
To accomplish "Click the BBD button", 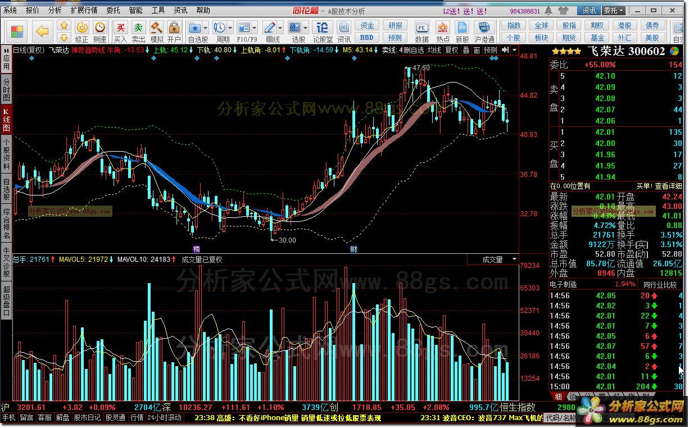I will click(367, 38).
